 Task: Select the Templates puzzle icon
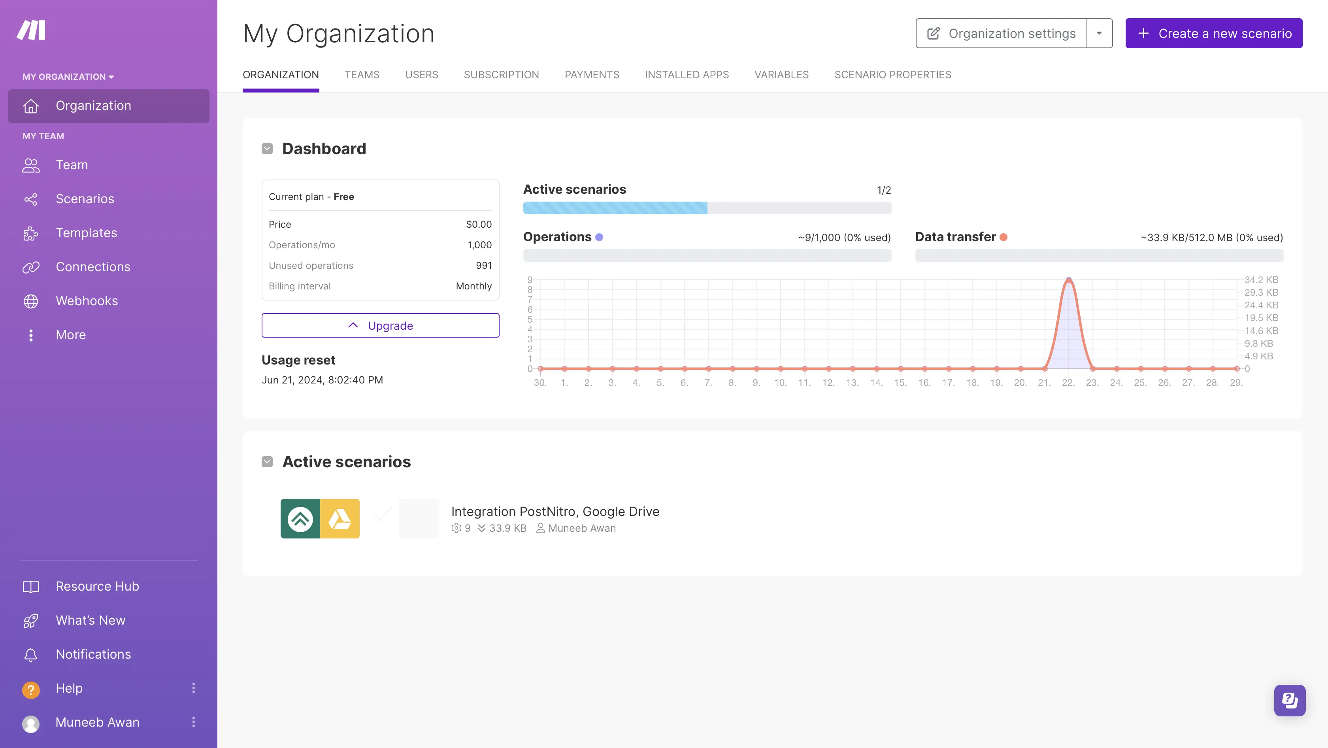click(30, 233)
